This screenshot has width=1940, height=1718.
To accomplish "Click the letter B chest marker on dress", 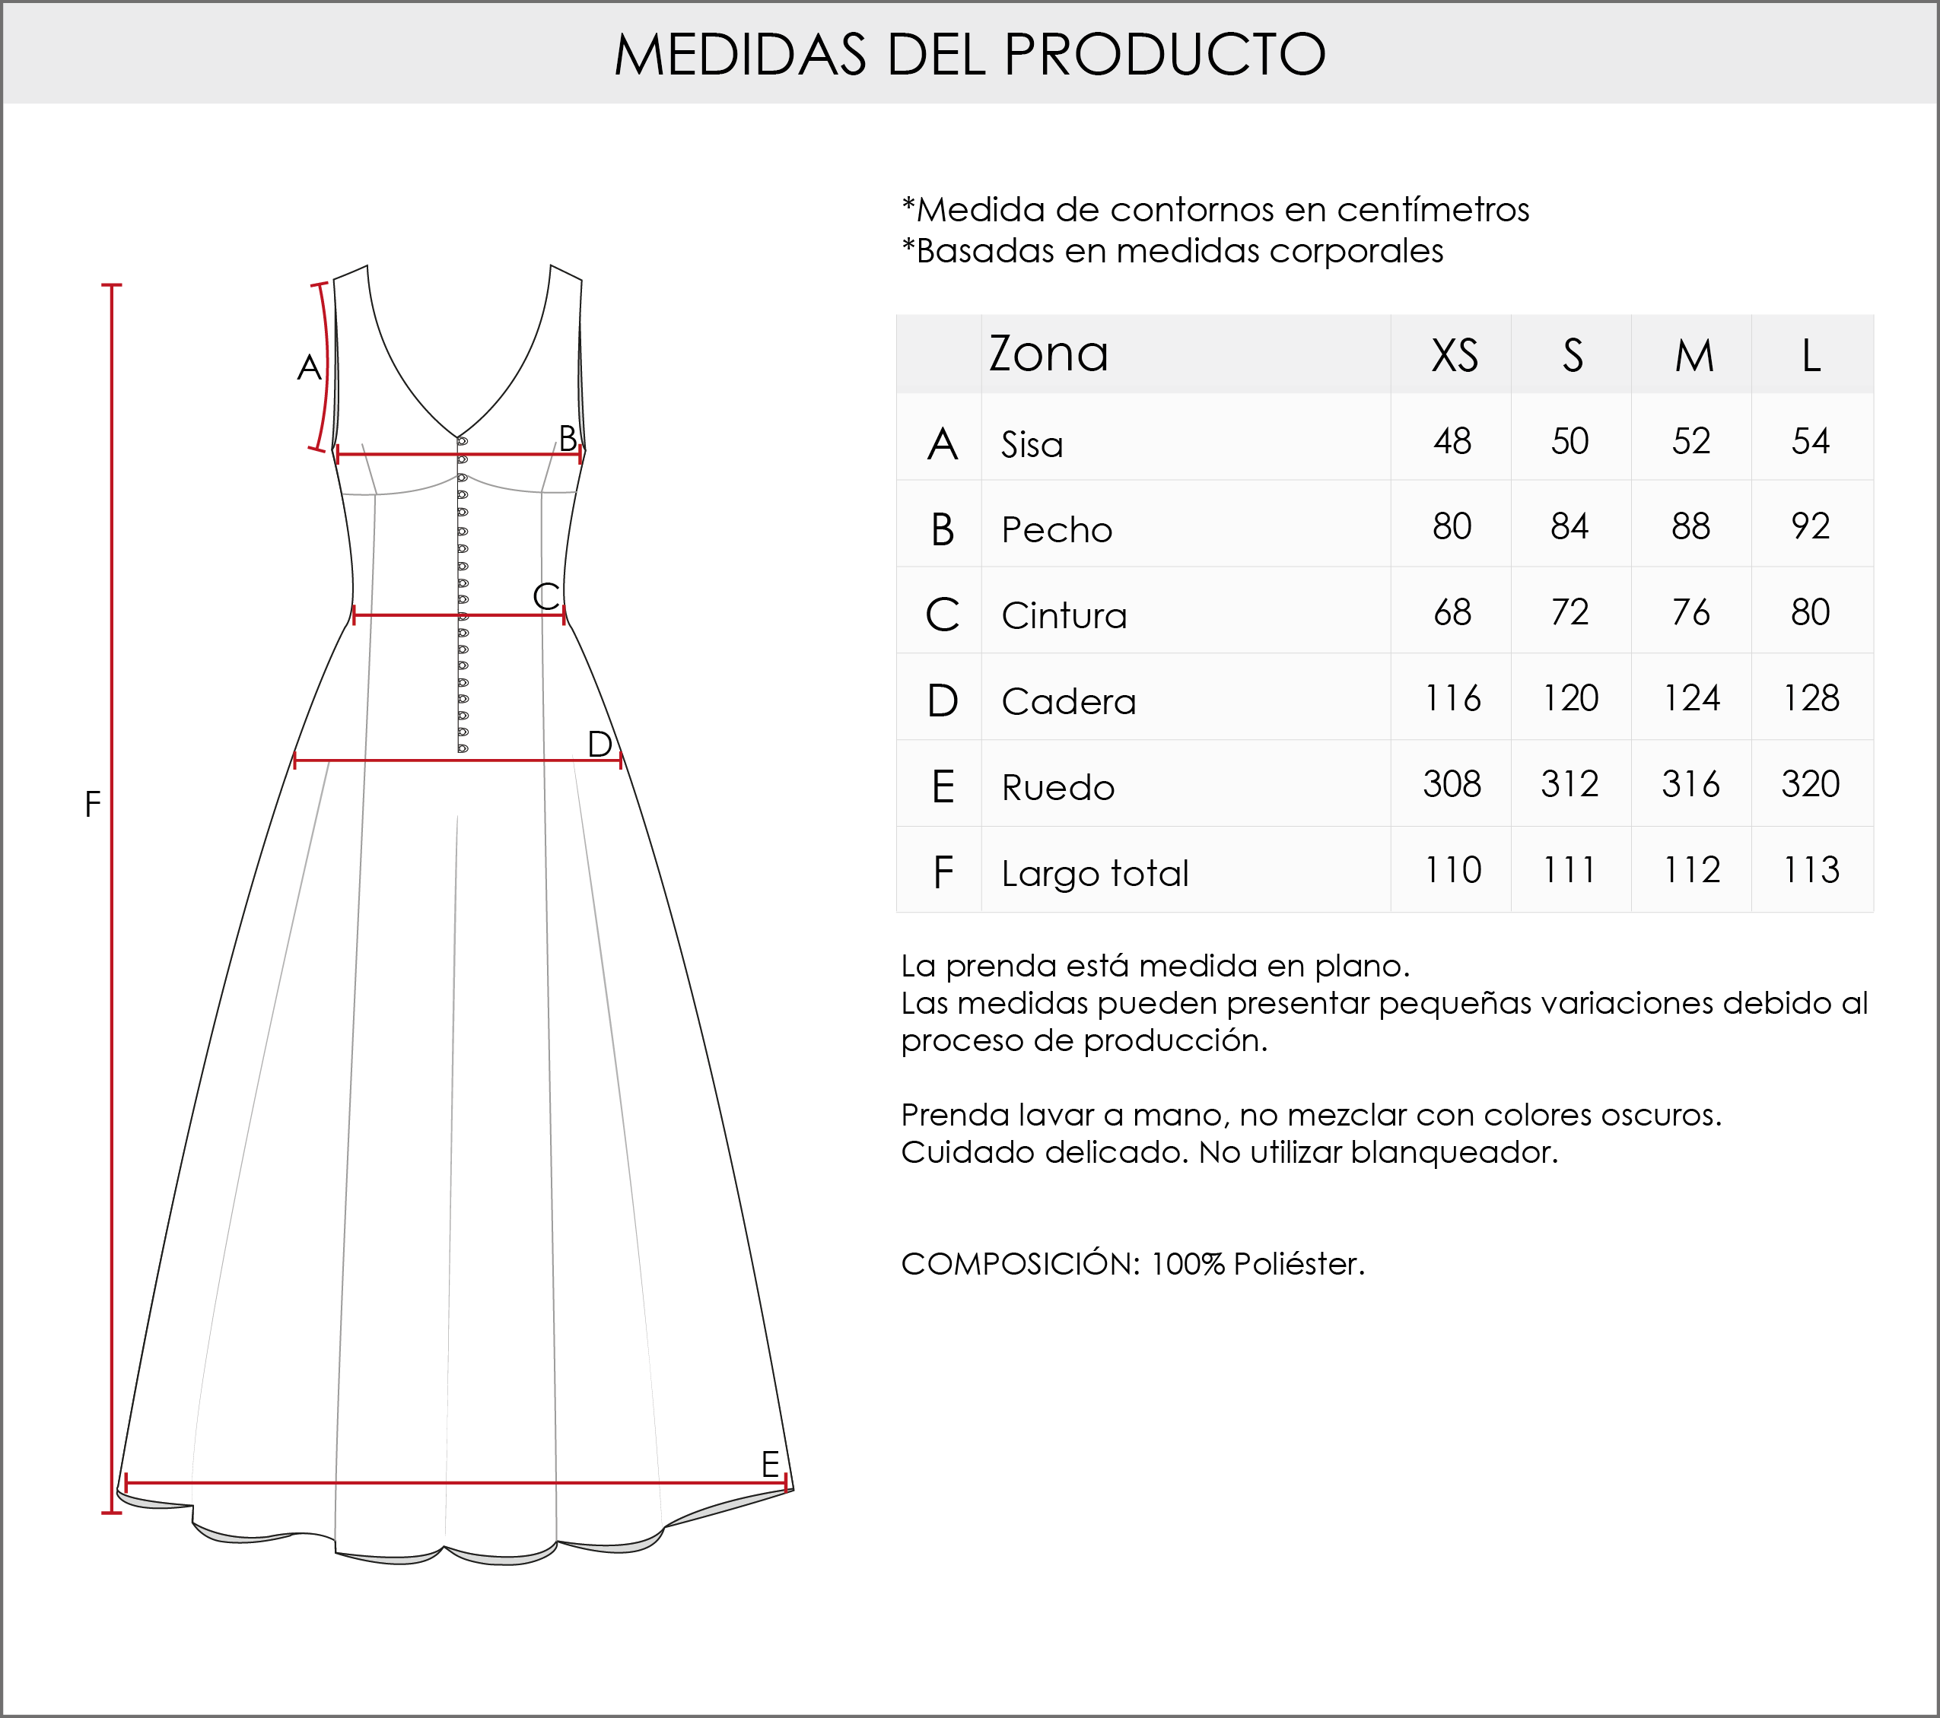I will [x=568, y=438].
